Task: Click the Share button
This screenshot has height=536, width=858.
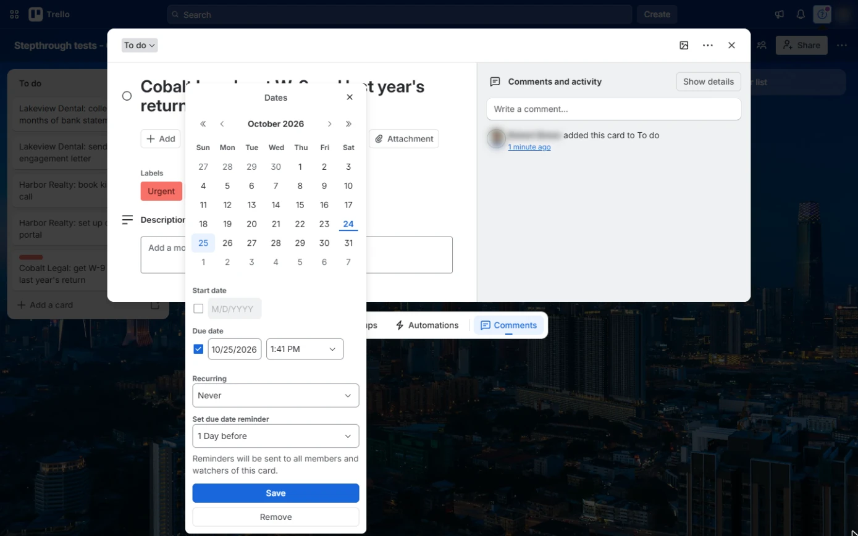Action: [x=801, y=45]
